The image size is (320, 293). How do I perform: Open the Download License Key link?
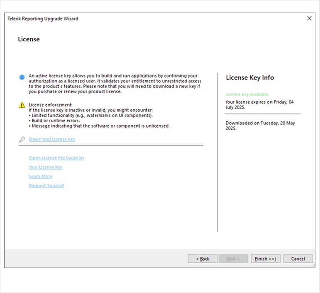tap(52, 139)
